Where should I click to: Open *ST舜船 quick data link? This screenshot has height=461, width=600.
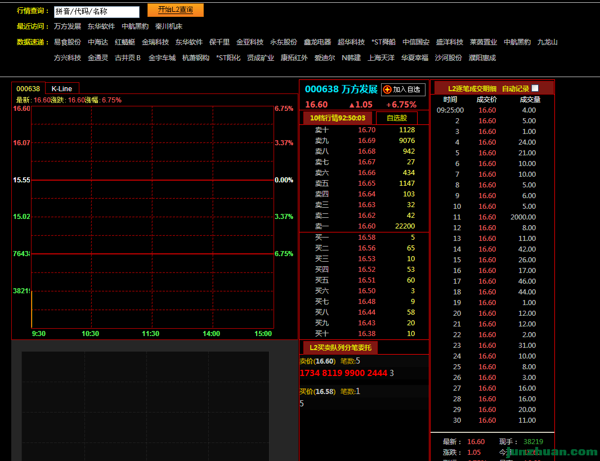click(383, 42)
